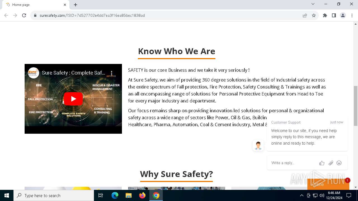Screen dimensions: 358x201
Task: Open the Windows Start menu
Action: (x=7, y=195)
